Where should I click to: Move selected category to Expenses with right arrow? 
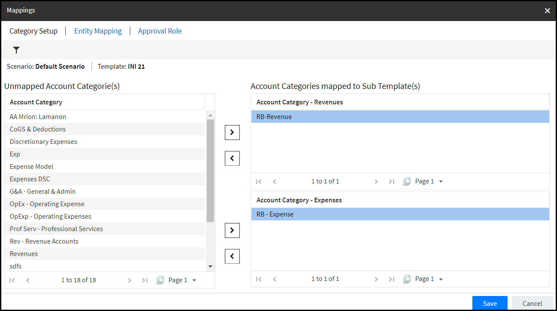pos(232,231)
